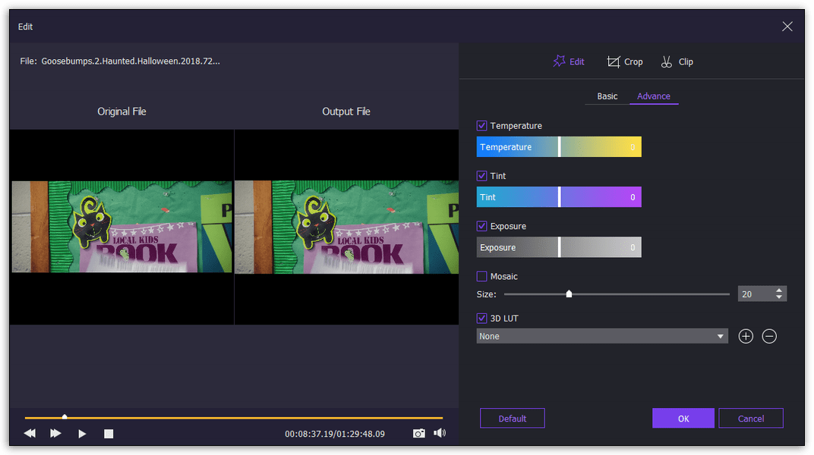
Task: Increase Mosaic size with up arrow
Action: 779,290
